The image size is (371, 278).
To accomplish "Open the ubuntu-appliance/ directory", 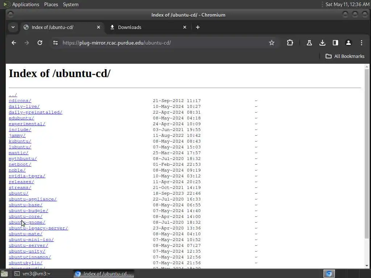I will 33,199.
